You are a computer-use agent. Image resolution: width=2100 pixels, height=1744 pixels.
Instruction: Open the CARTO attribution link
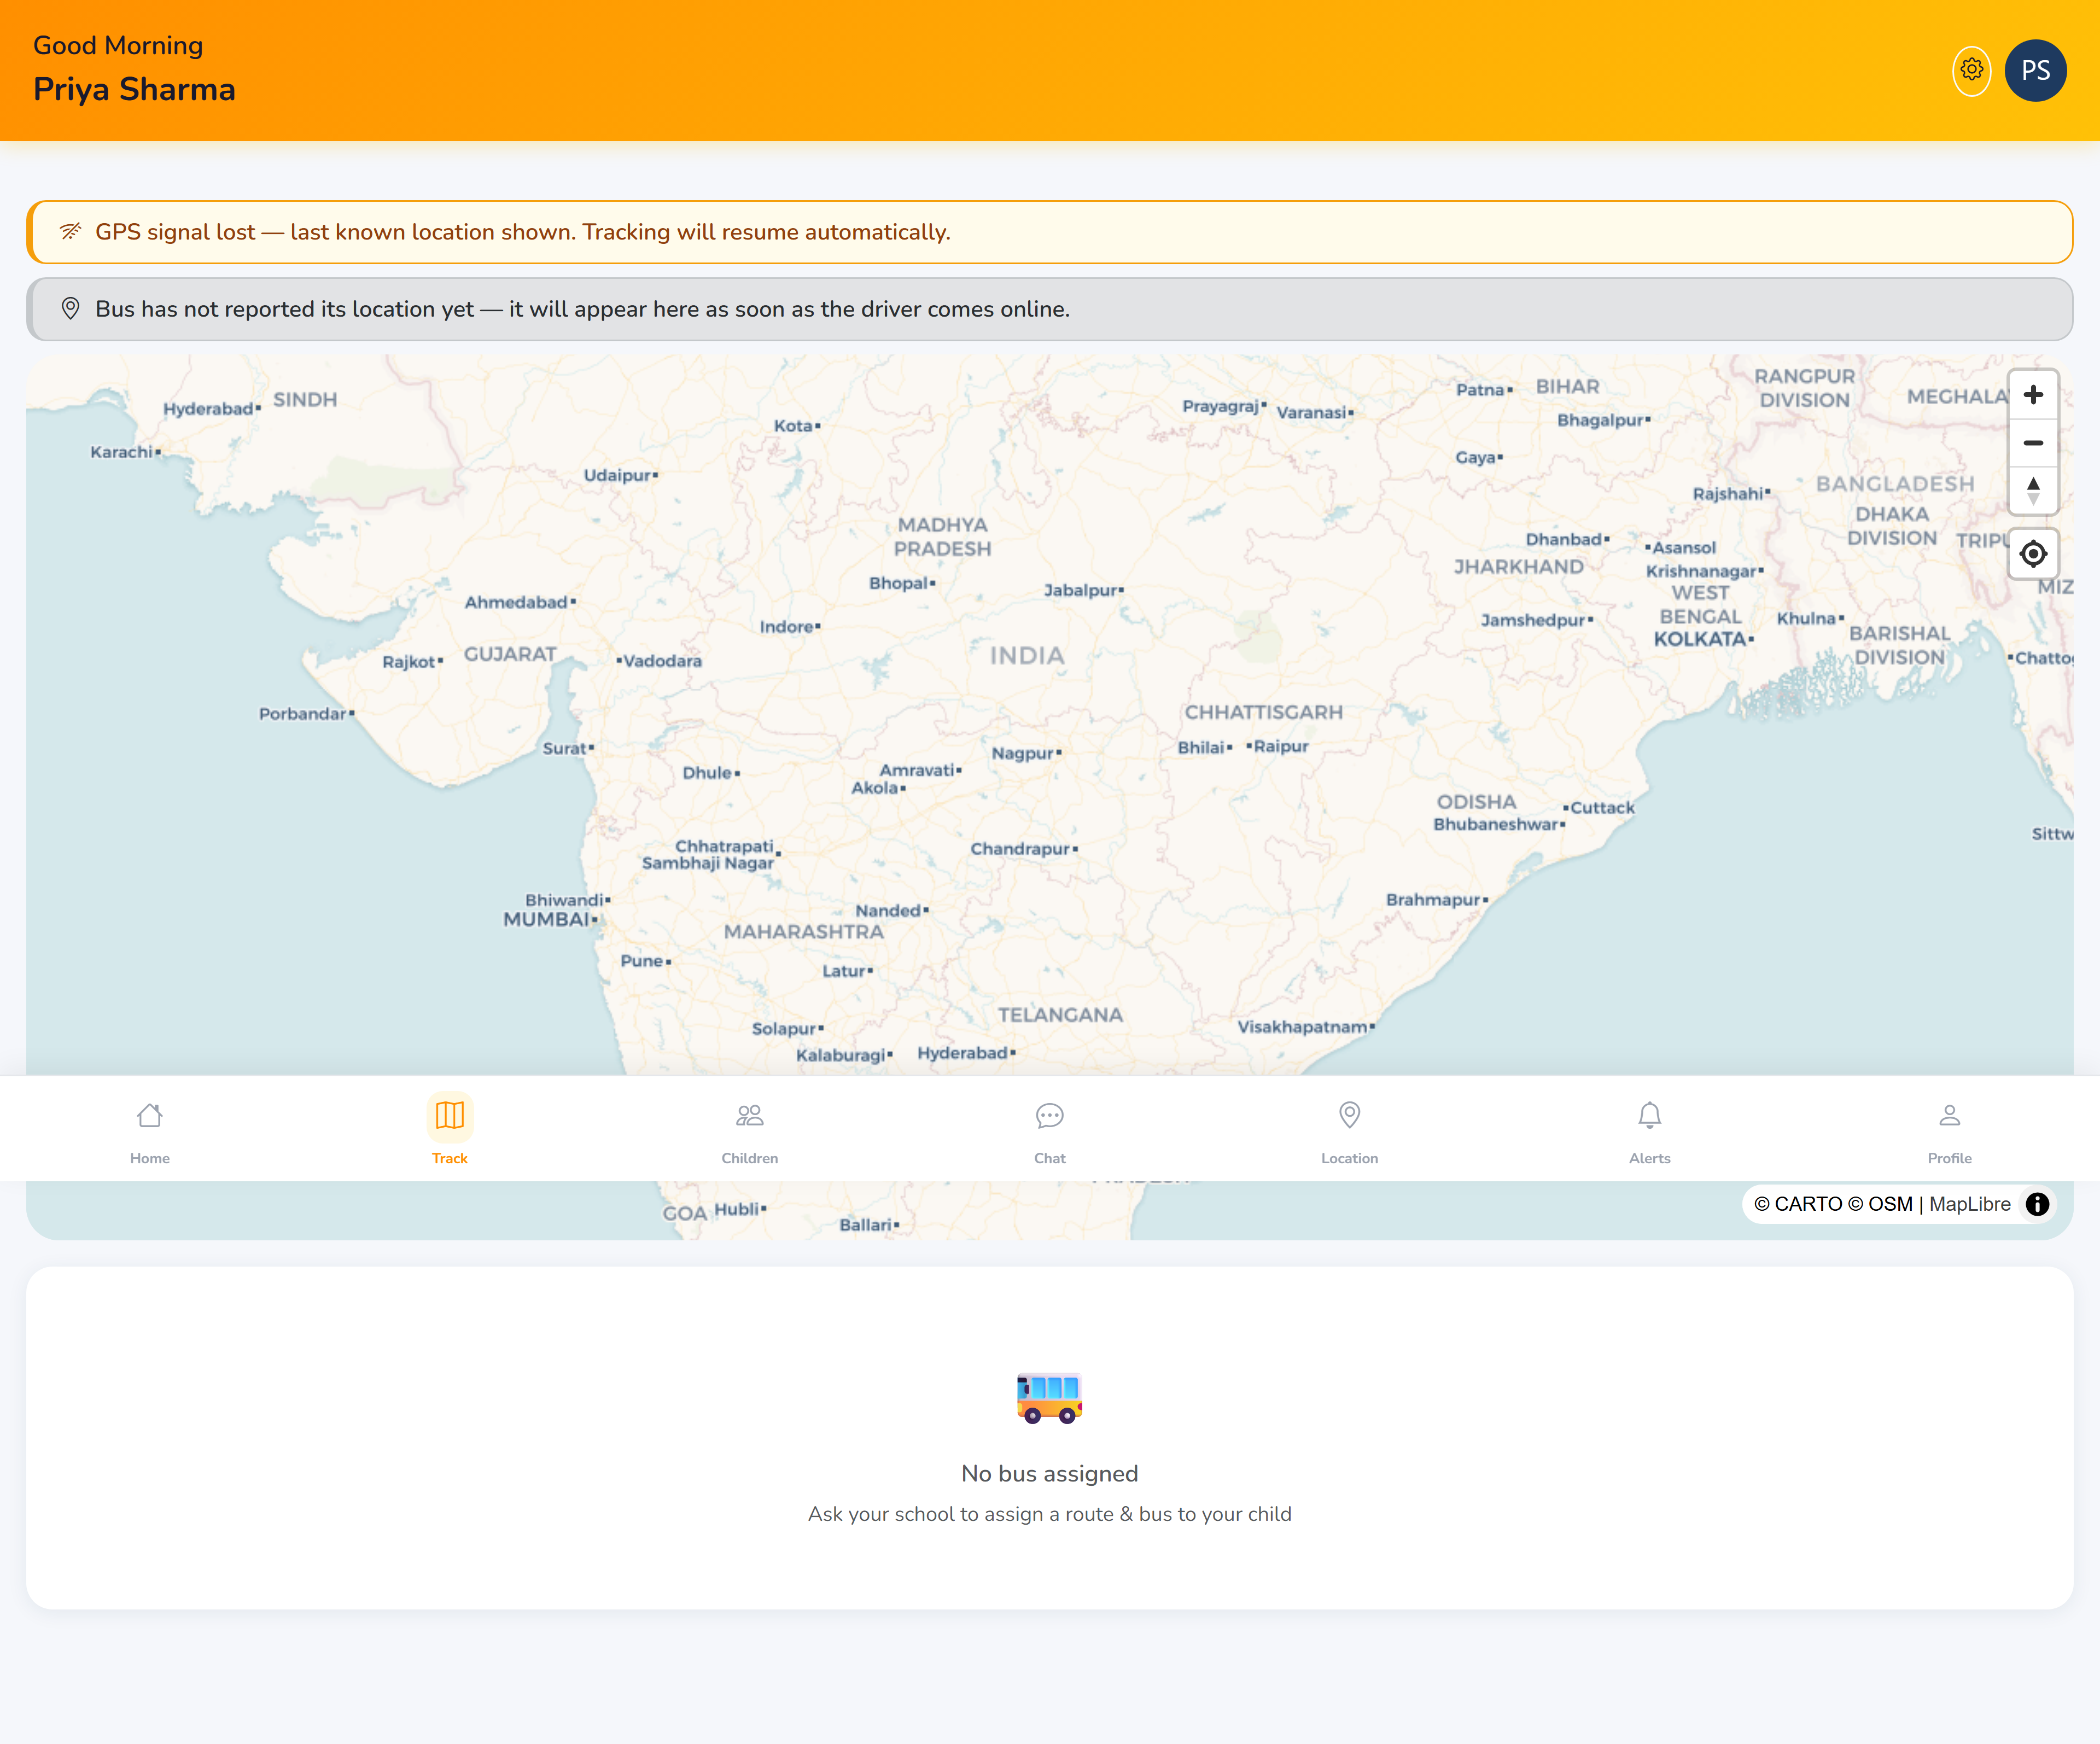click(x=1797, y=1204)
